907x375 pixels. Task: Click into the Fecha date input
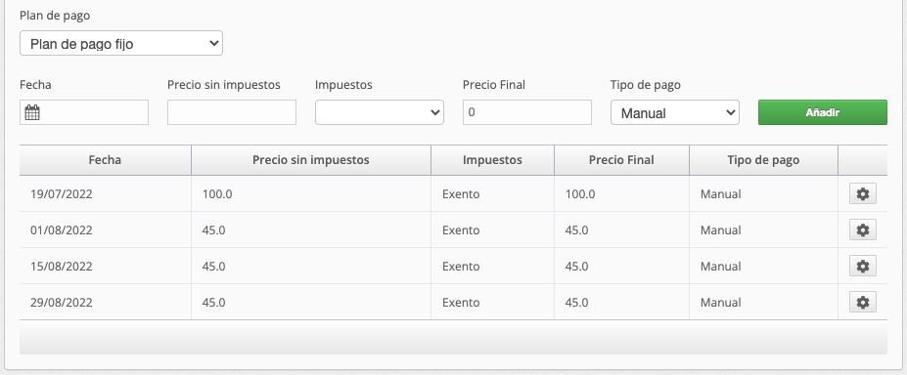pos(84,112)
